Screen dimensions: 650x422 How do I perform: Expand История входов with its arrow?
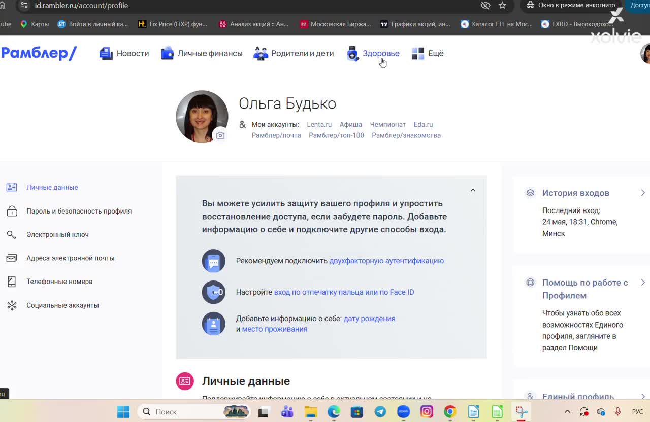click(x=643, y=193)
